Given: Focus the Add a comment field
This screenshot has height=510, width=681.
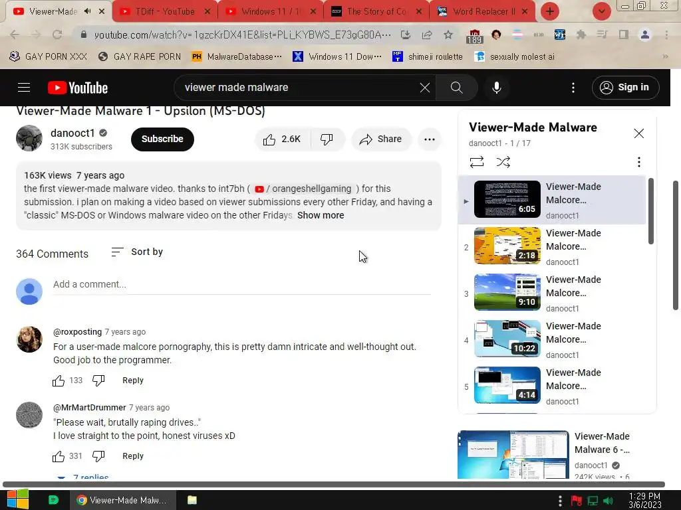Looking at the screenshot, I should click(x=242, y=285).
